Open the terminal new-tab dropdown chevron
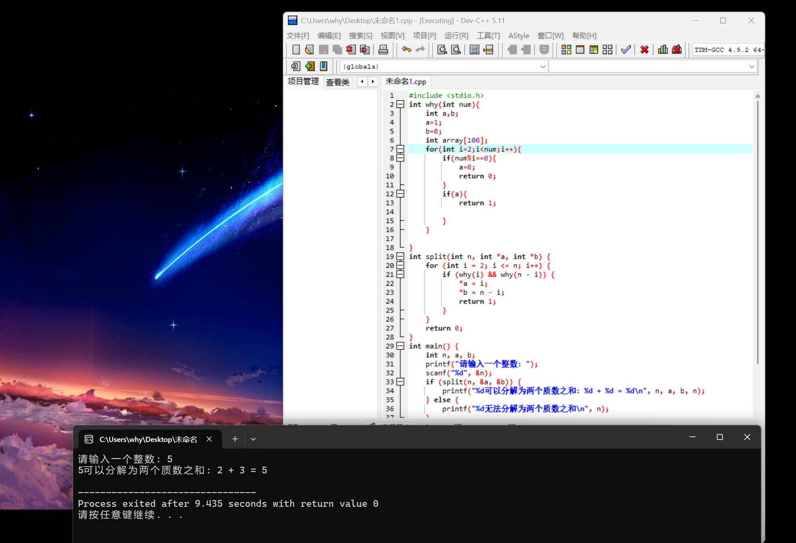 click(253, 439)
